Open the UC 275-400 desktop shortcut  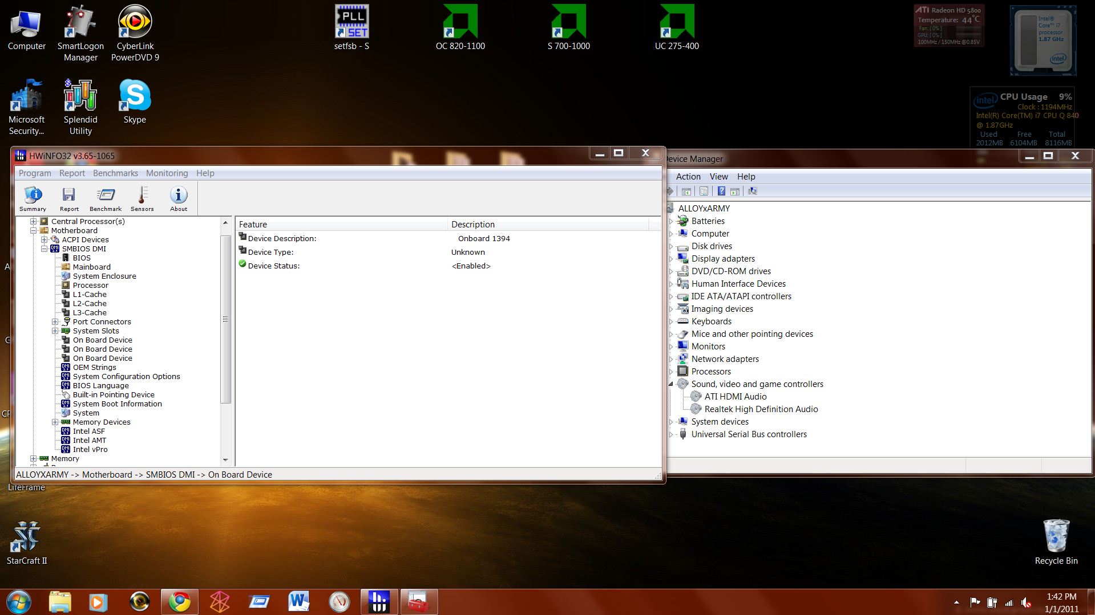[677, 28]
